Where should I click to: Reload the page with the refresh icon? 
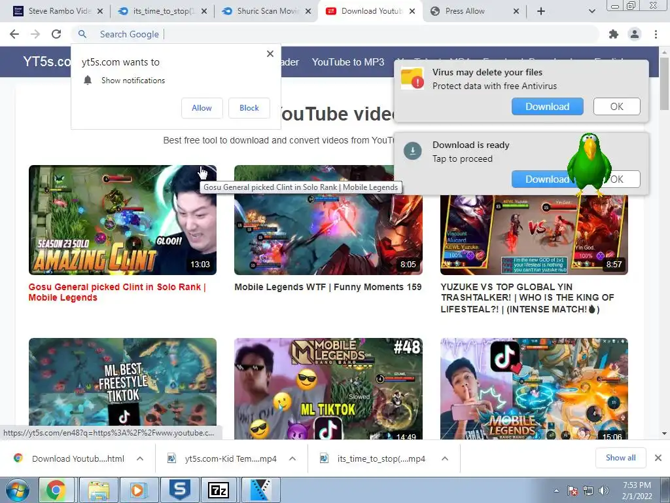(56, 34)
